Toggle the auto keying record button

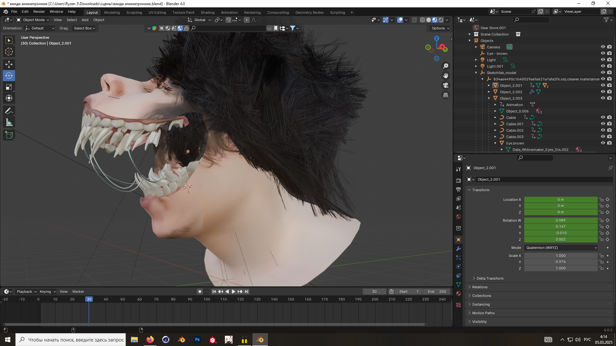tap(200, 292)
